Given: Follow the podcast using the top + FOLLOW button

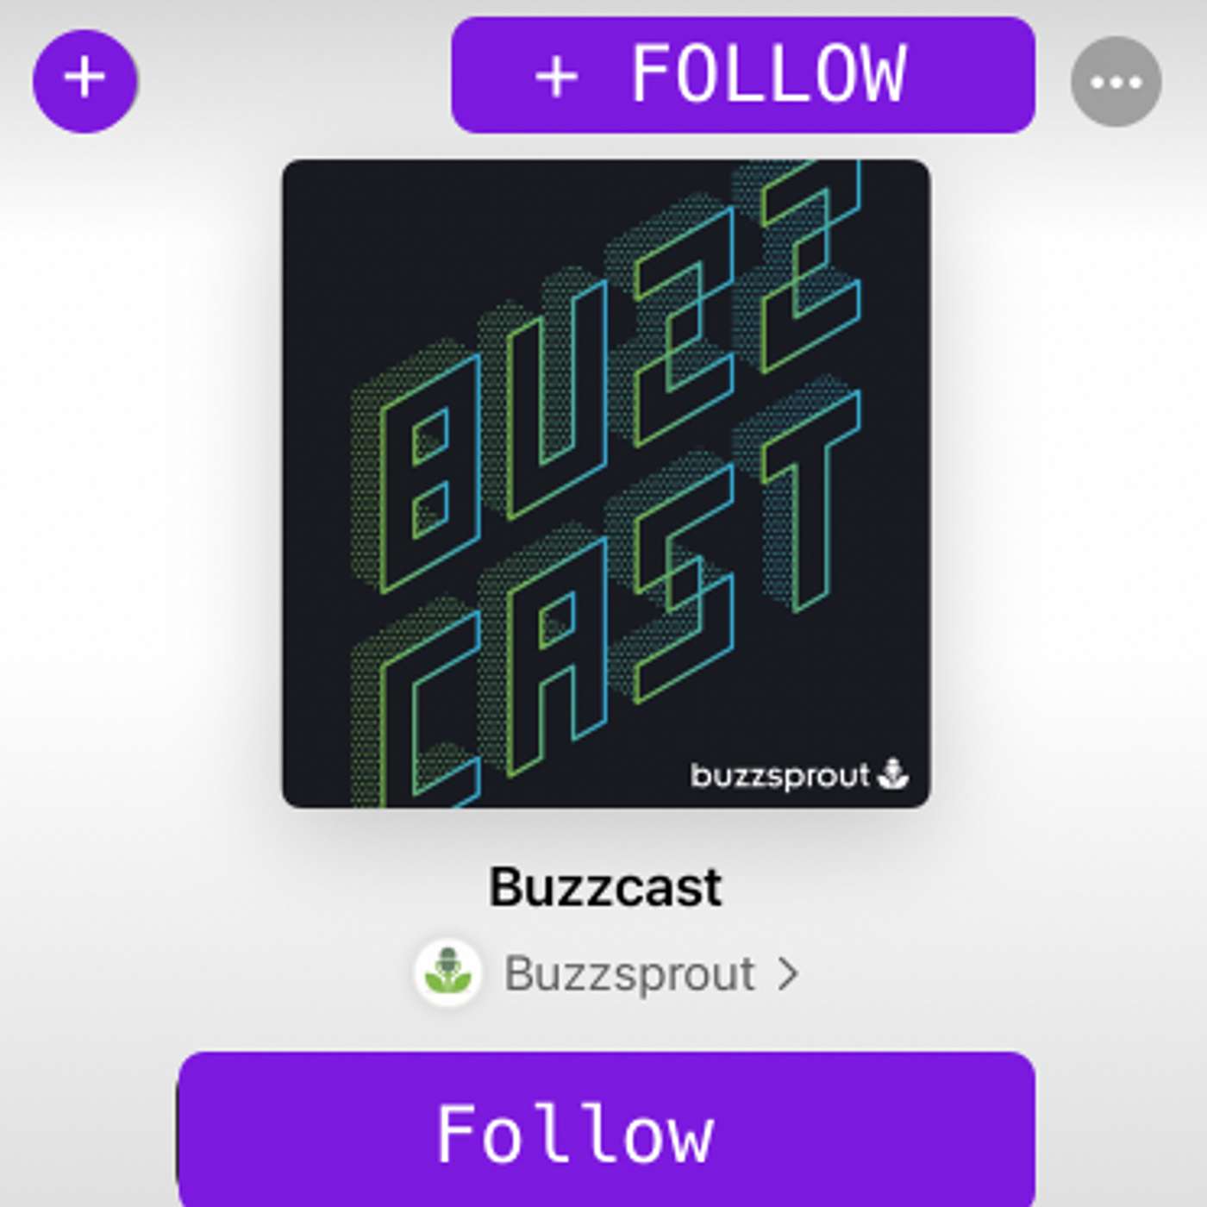Looking at the screenshot, I should (x=743, y=75).
